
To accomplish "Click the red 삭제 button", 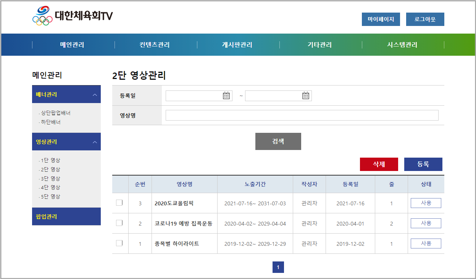I will [379, 164].
